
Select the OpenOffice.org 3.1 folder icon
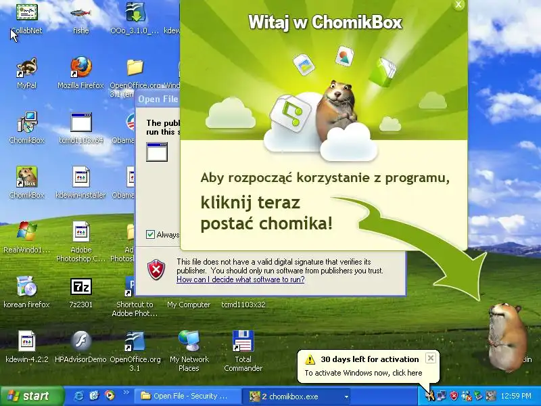click(x=135, y=68)
